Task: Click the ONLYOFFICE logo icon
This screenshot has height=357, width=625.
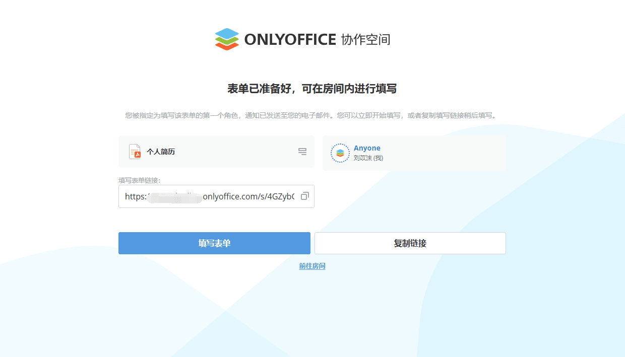Action: click(x=227, y=39)
